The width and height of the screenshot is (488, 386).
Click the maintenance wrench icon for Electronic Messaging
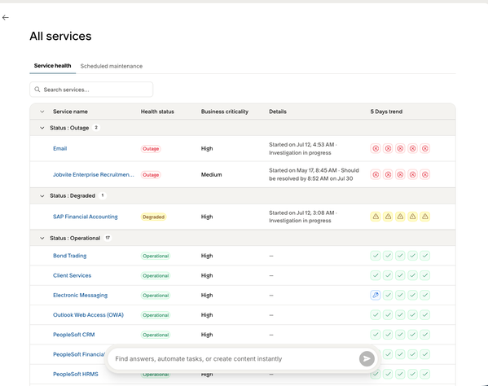click(x=376, y=295)
